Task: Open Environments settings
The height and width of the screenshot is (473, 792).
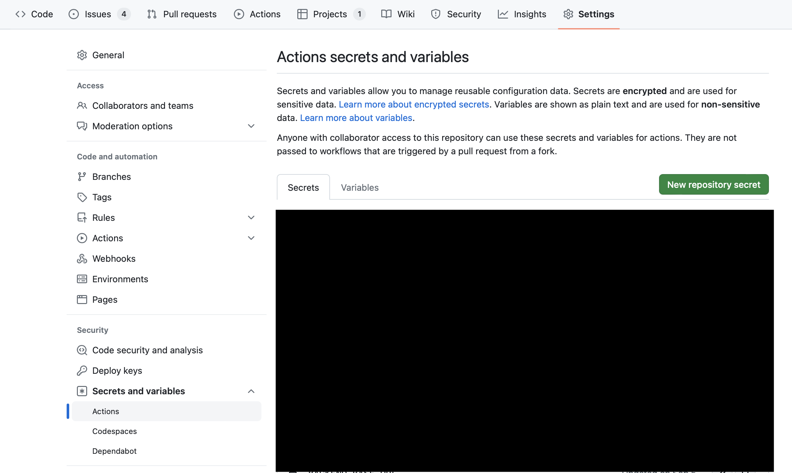Action: pyautogui.click(x=167, y=279)
